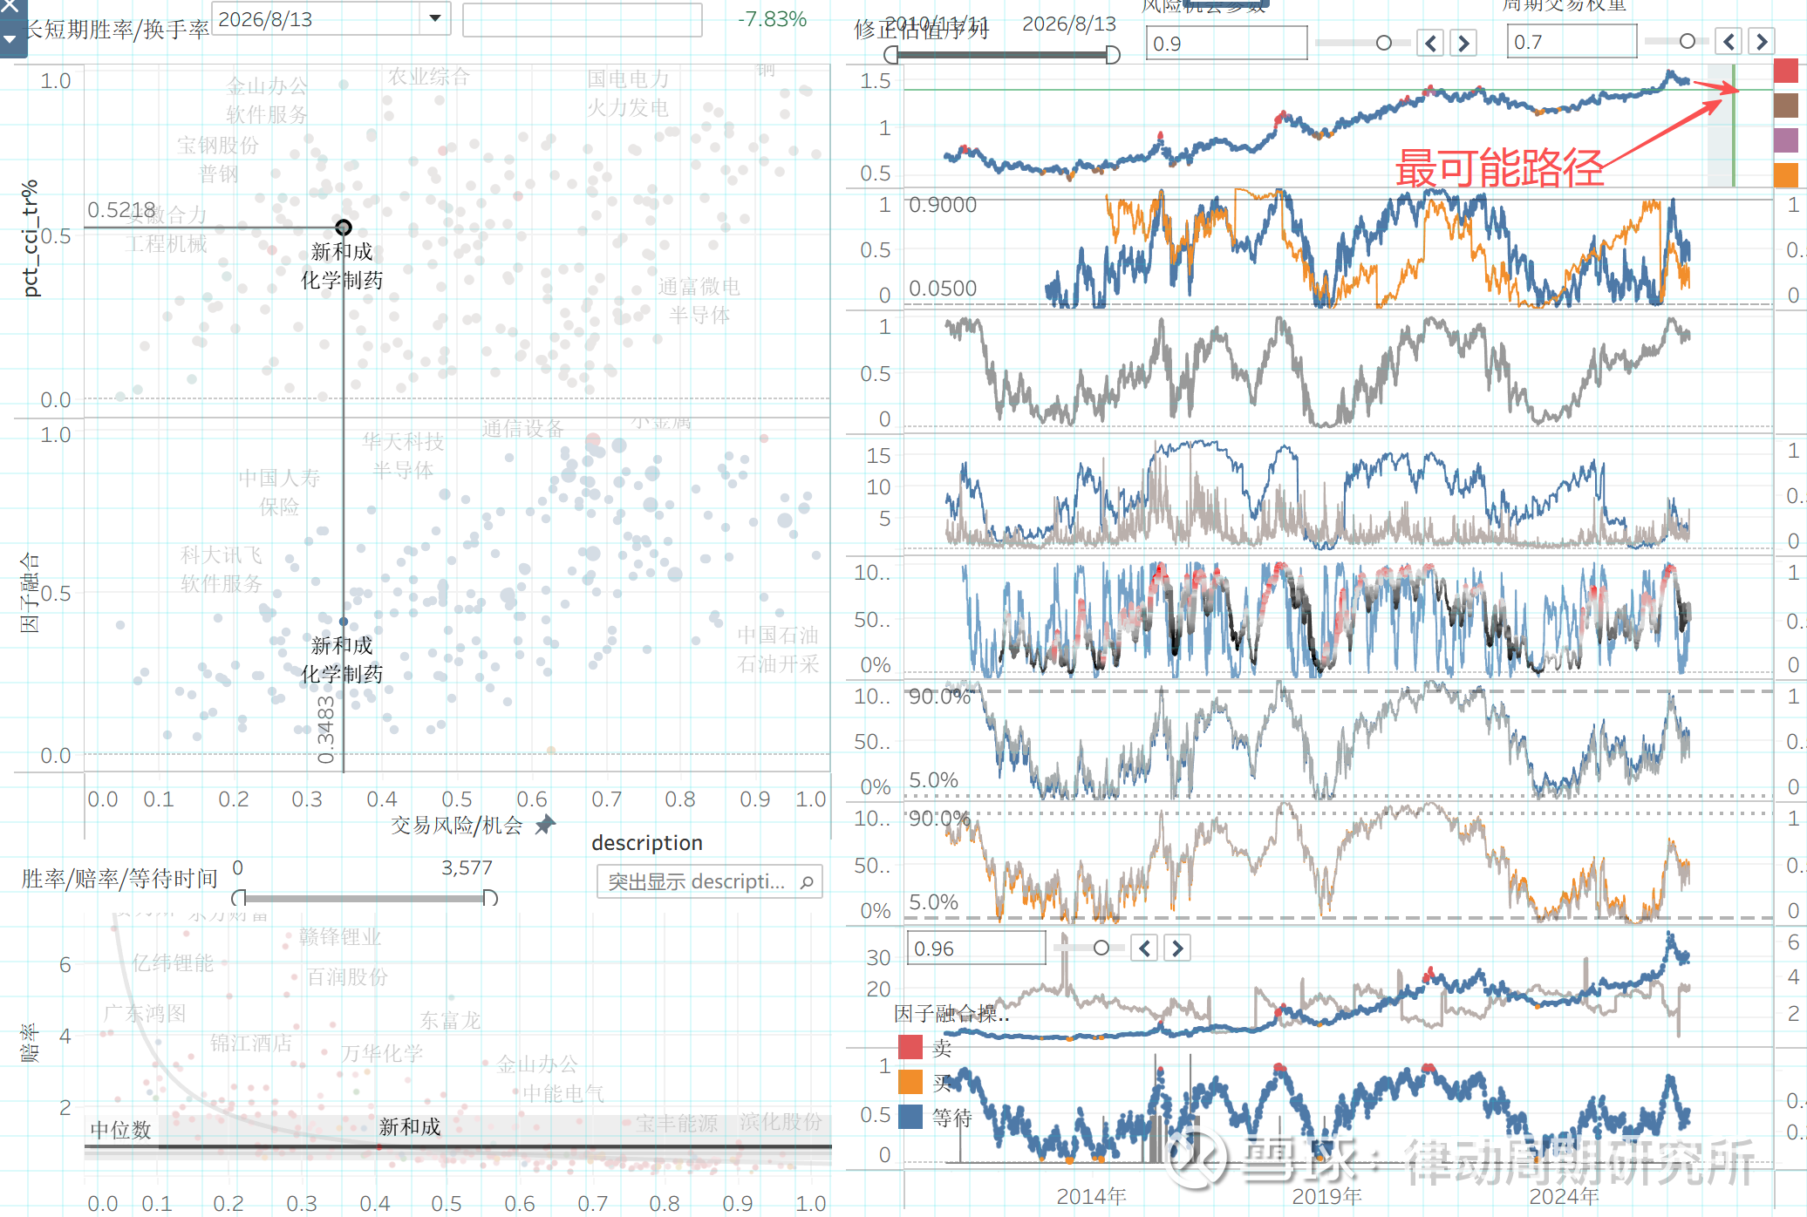This screenshot has width=1807, height=1217.
Task: Click the slider knob beside the 0.7 box
Action: [x=1688, y=41]
